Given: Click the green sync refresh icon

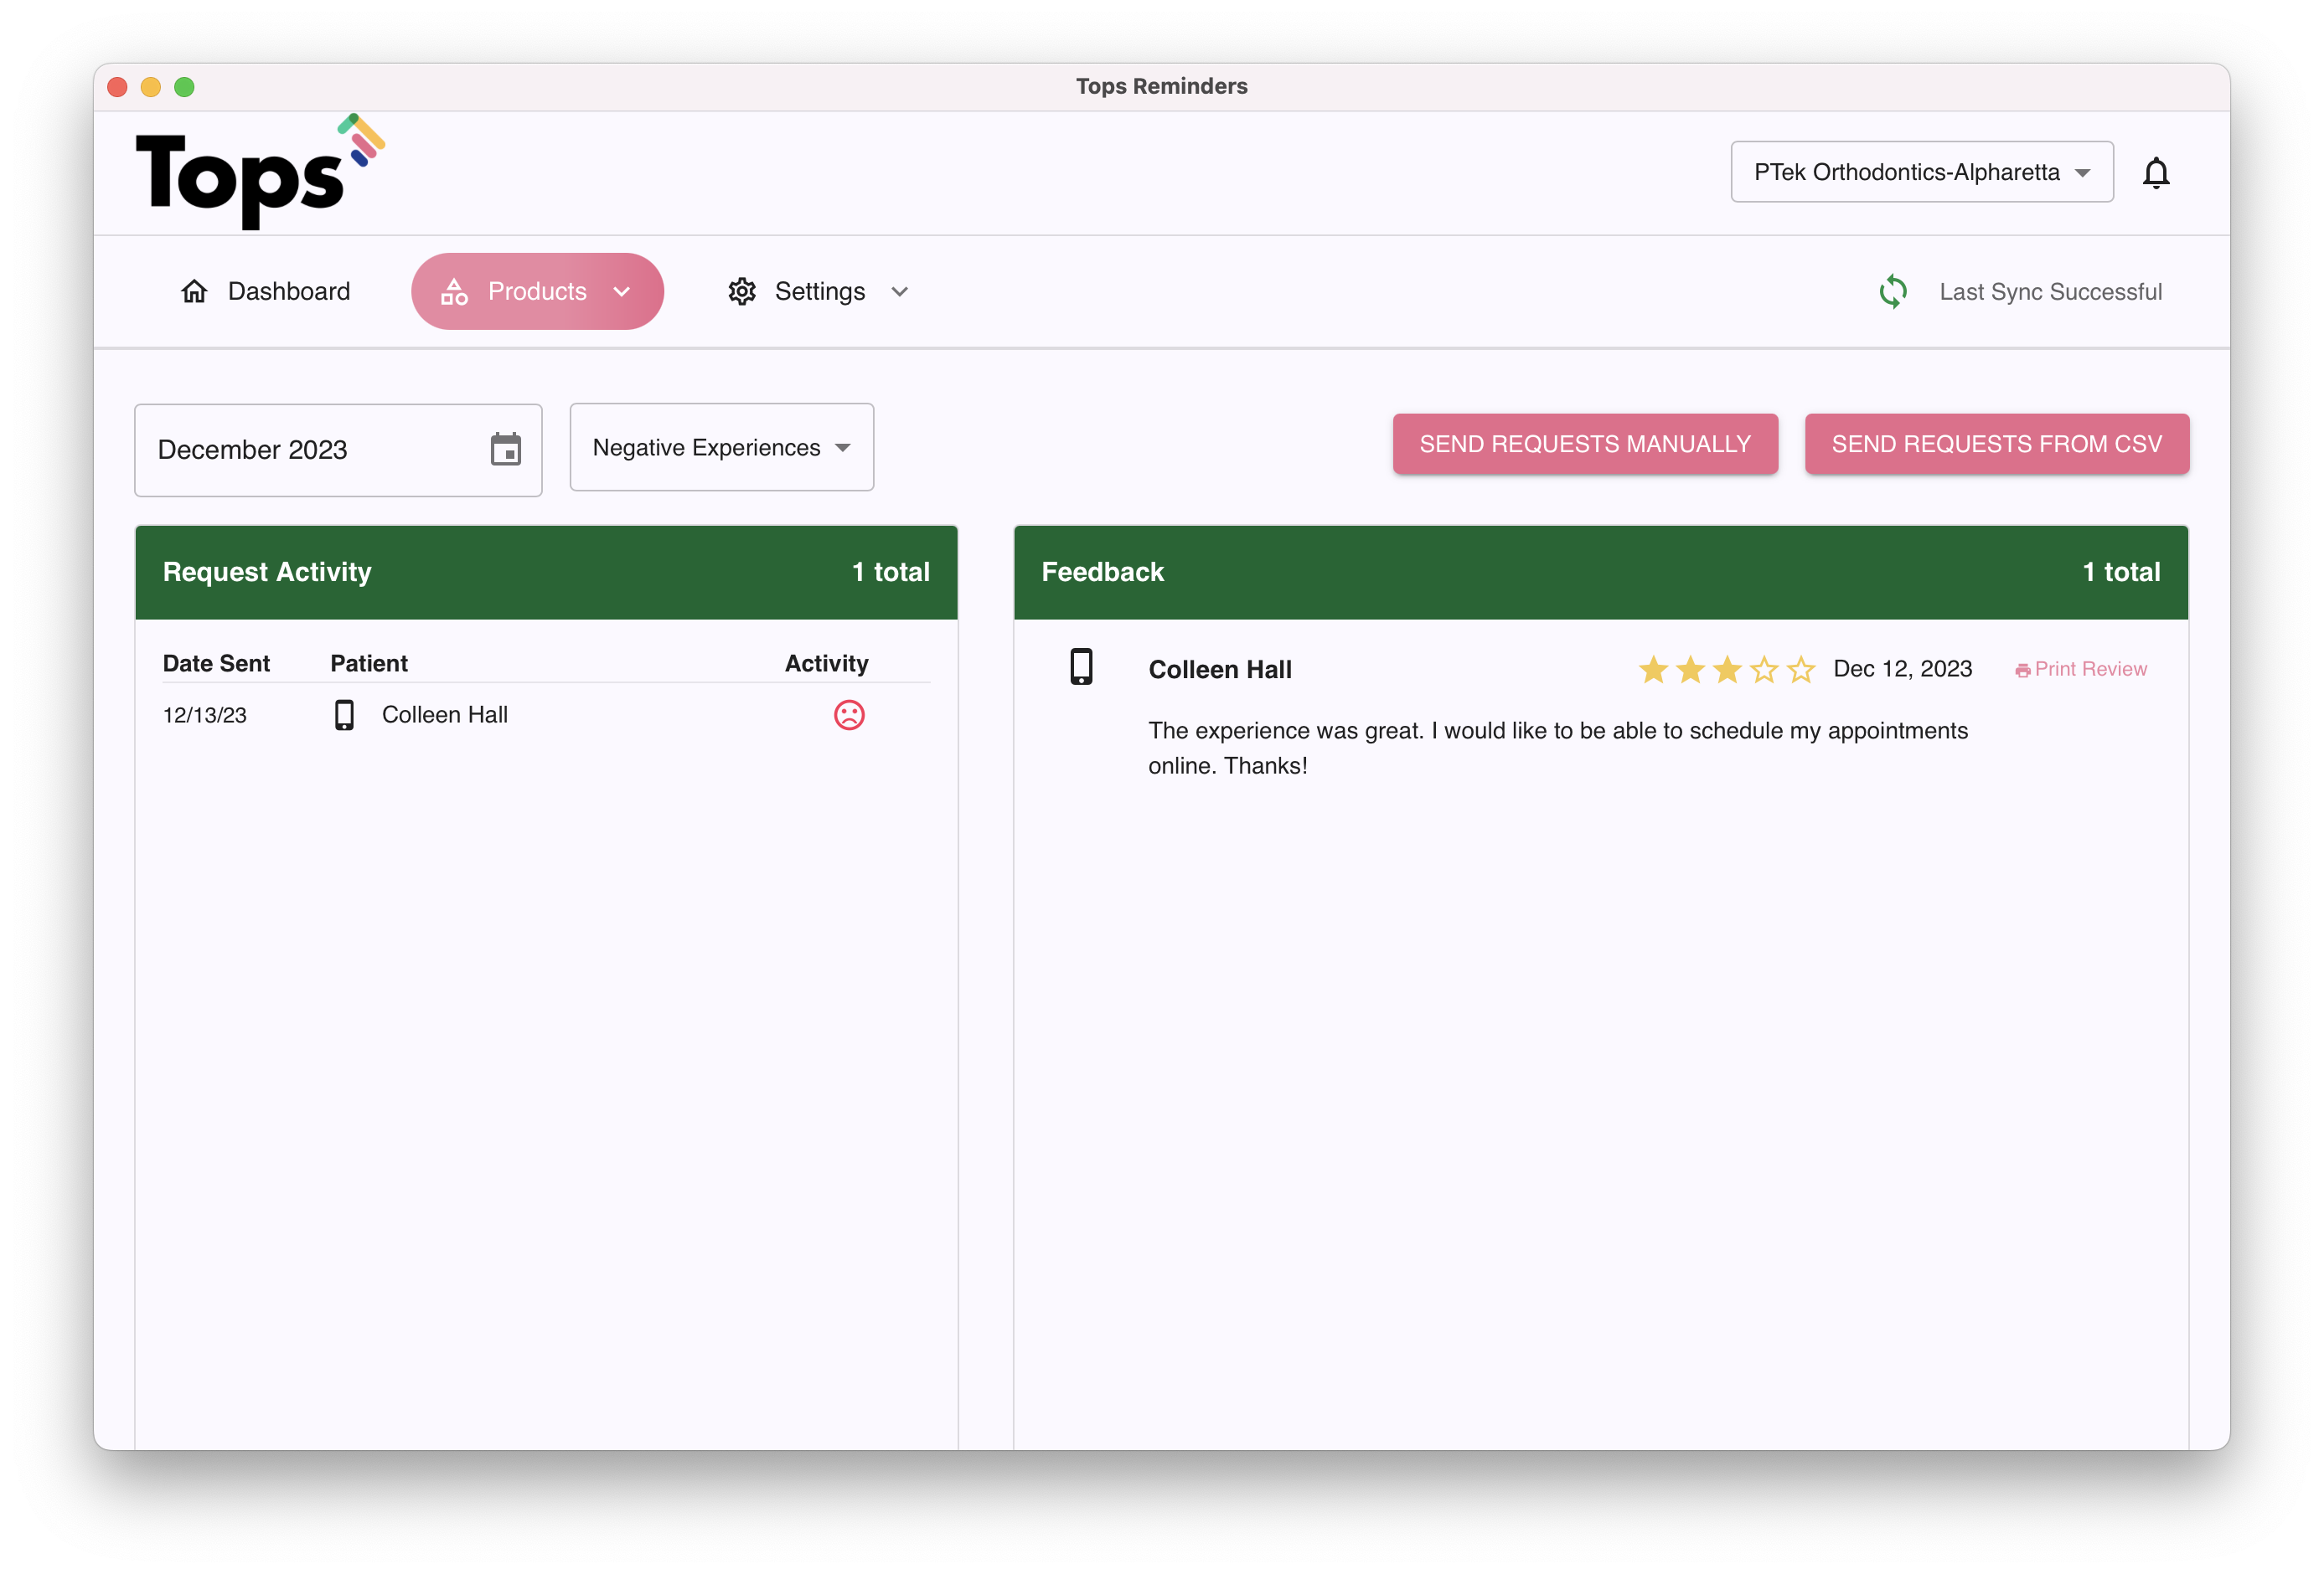Looking at the screenshot, I should (1892, 292).
